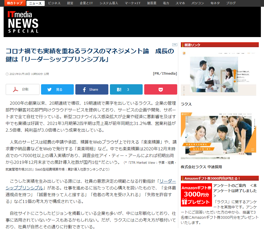The image size is (264, 233).
Task: Click the ITmedia NEWS SPECIAL logo
Action: [23, 22]
